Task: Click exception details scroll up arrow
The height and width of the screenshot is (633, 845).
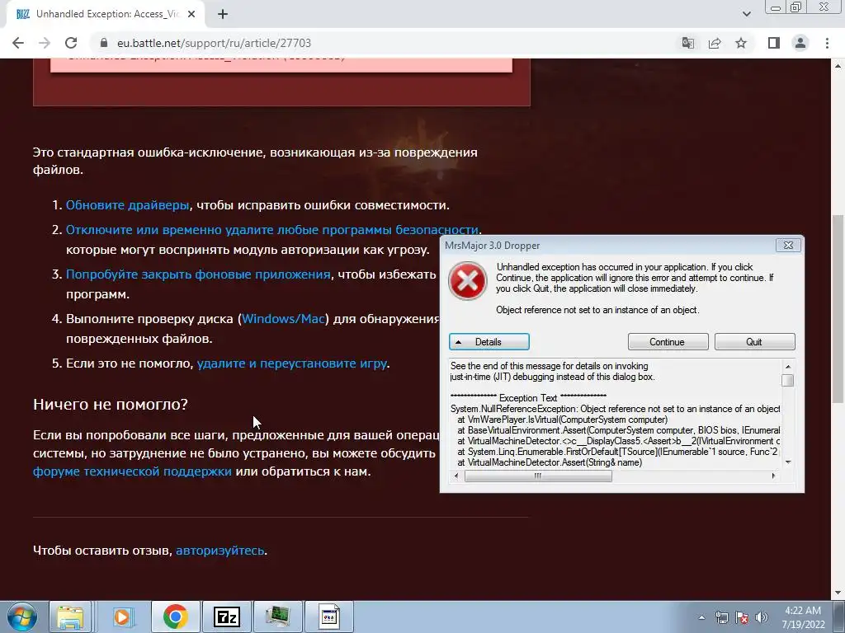Action: coord(788,367)
